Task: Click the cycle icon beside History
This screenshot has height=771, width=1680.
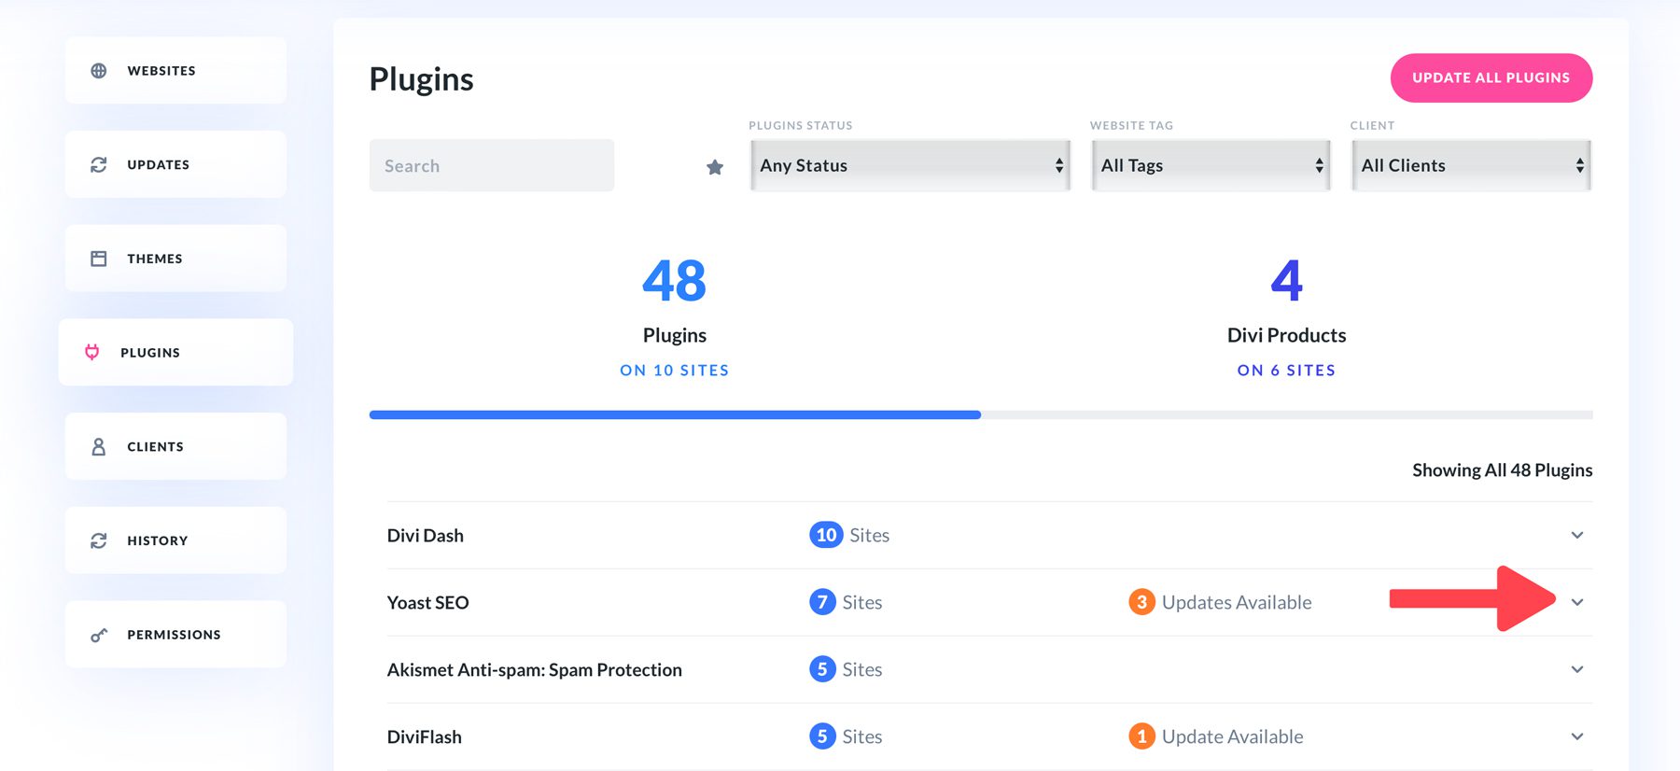Action: pyautogui.click(x=99, y=540)
